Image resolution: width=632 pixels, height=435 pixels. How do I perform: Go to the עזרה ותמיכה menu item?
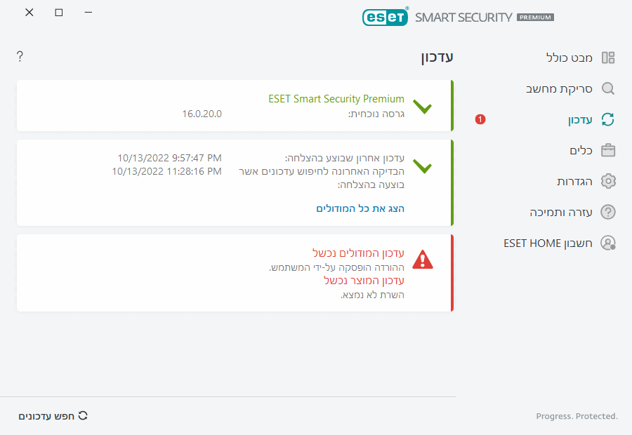[561, 212]
